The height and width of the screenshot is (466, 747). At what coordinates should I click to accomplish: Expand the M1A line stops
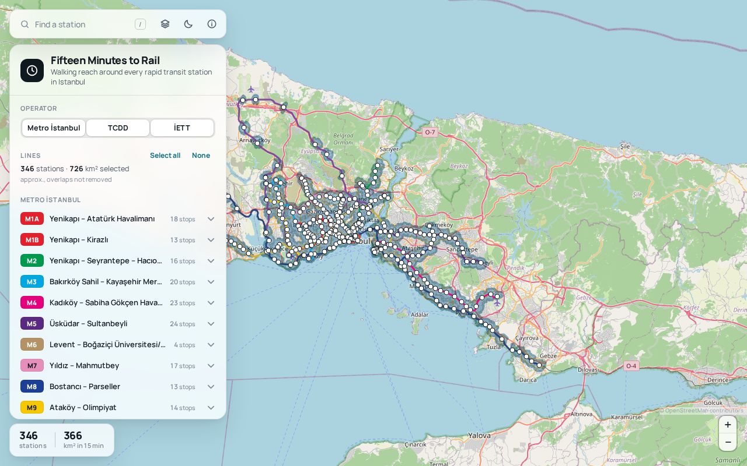coord(211,219)
